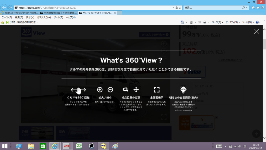
Task: Open the ツール(O) command bar dropdown
Action: [x=248, y=22]
